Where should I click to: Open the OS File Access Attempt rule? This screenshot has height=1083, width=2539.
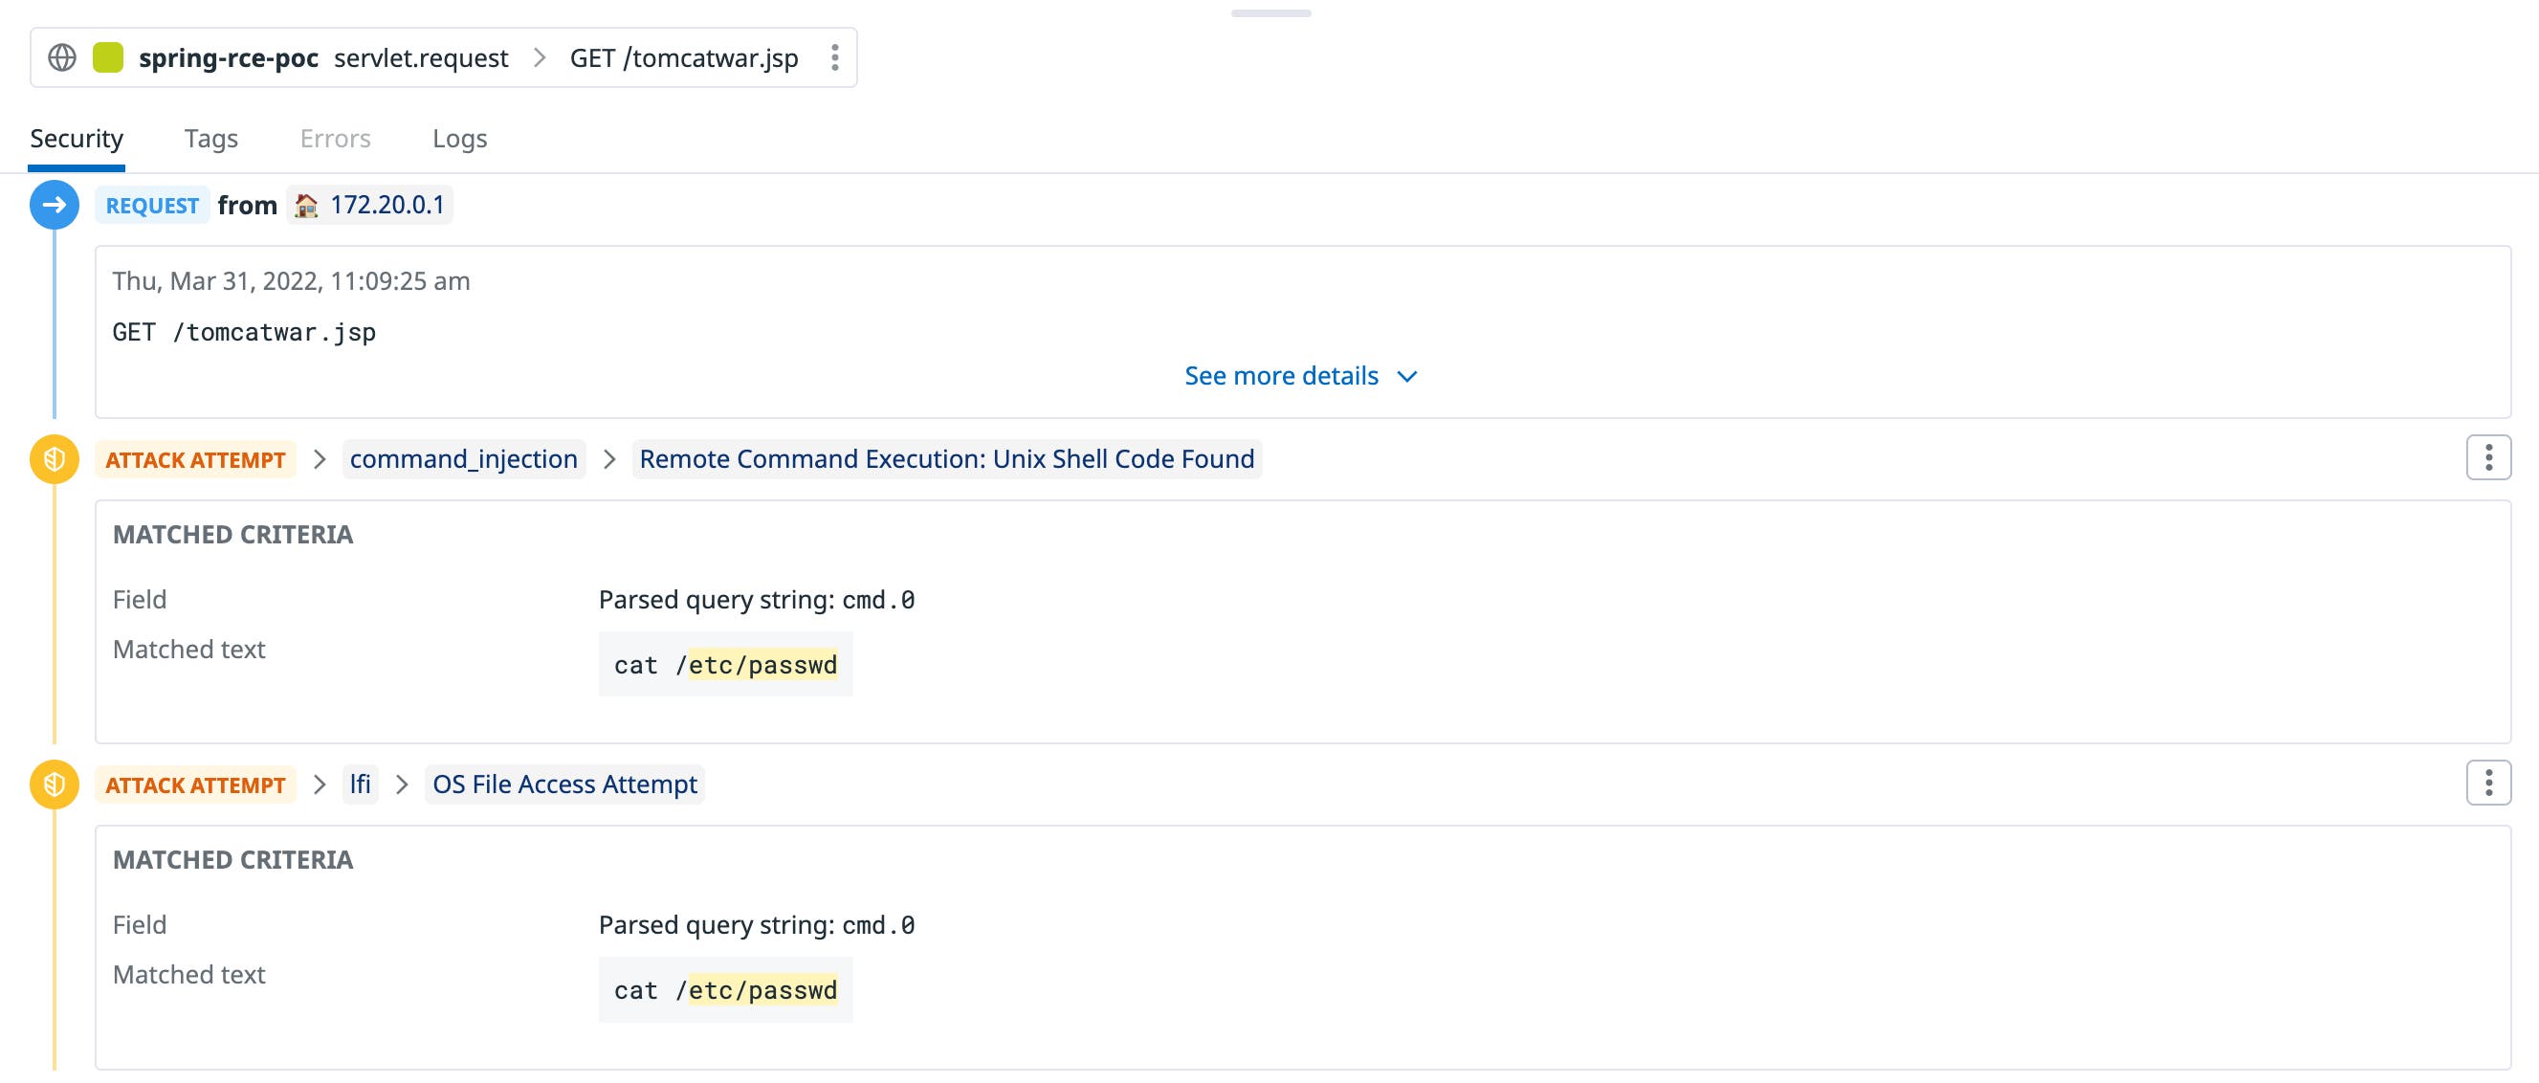(563, 784)
